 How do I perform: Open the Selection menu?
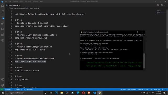pyautogui.click(x=15, y=2)
